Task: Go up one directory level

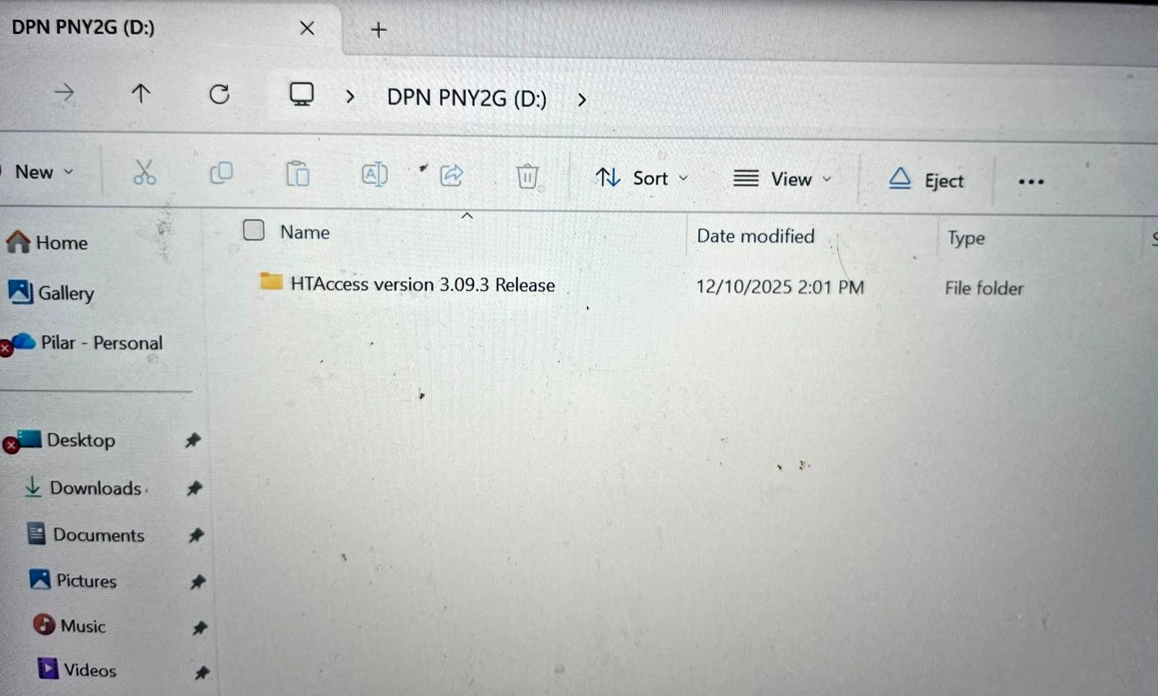Action: 141,93
